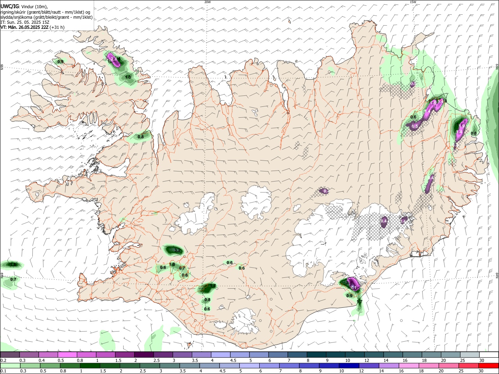499x374 pixels.
Task: Choose the upper-row swatch labeled 14
Action: (x=393, y=355)
